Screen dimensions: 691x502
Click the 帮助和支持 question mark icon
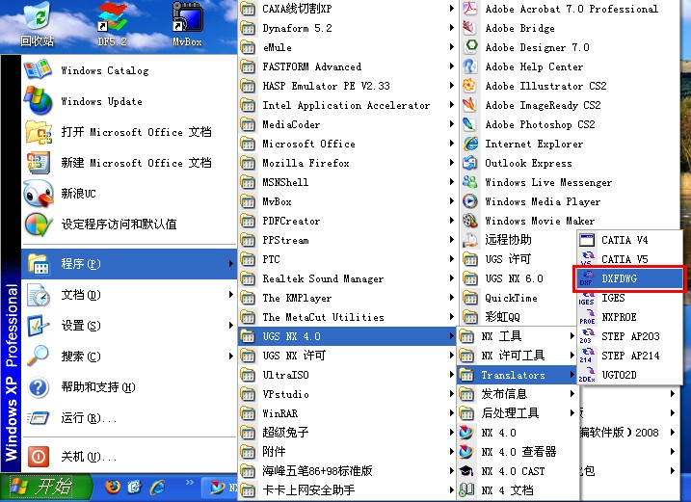click(39, 387)
